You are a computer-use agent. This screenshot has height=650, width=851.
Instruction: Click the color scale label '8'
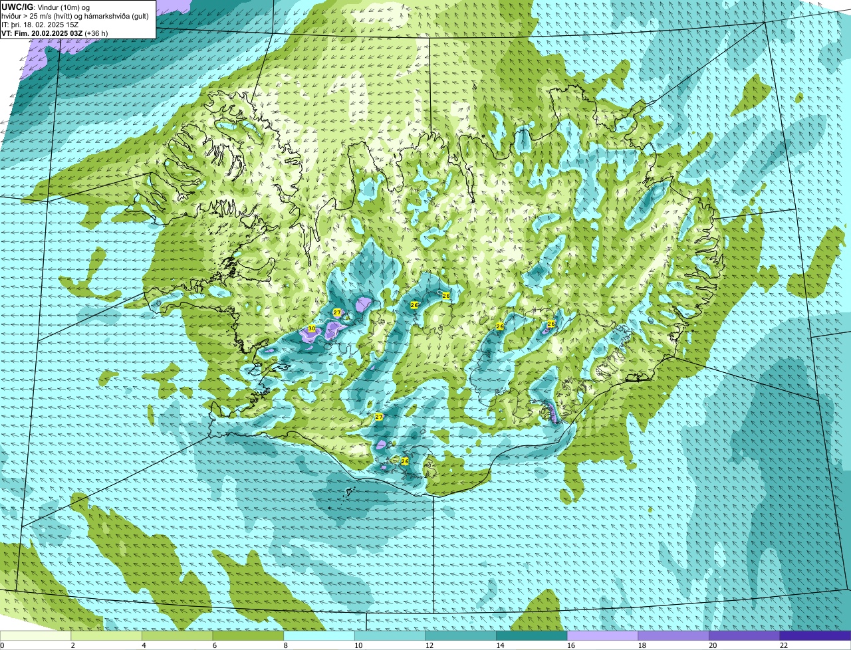coord(285,645)
